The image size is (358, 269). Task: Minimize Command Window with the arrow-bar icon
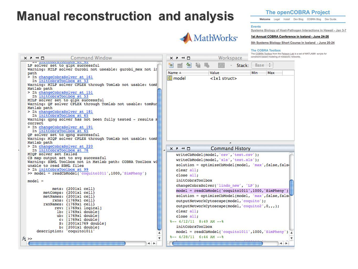coord(37,58)
